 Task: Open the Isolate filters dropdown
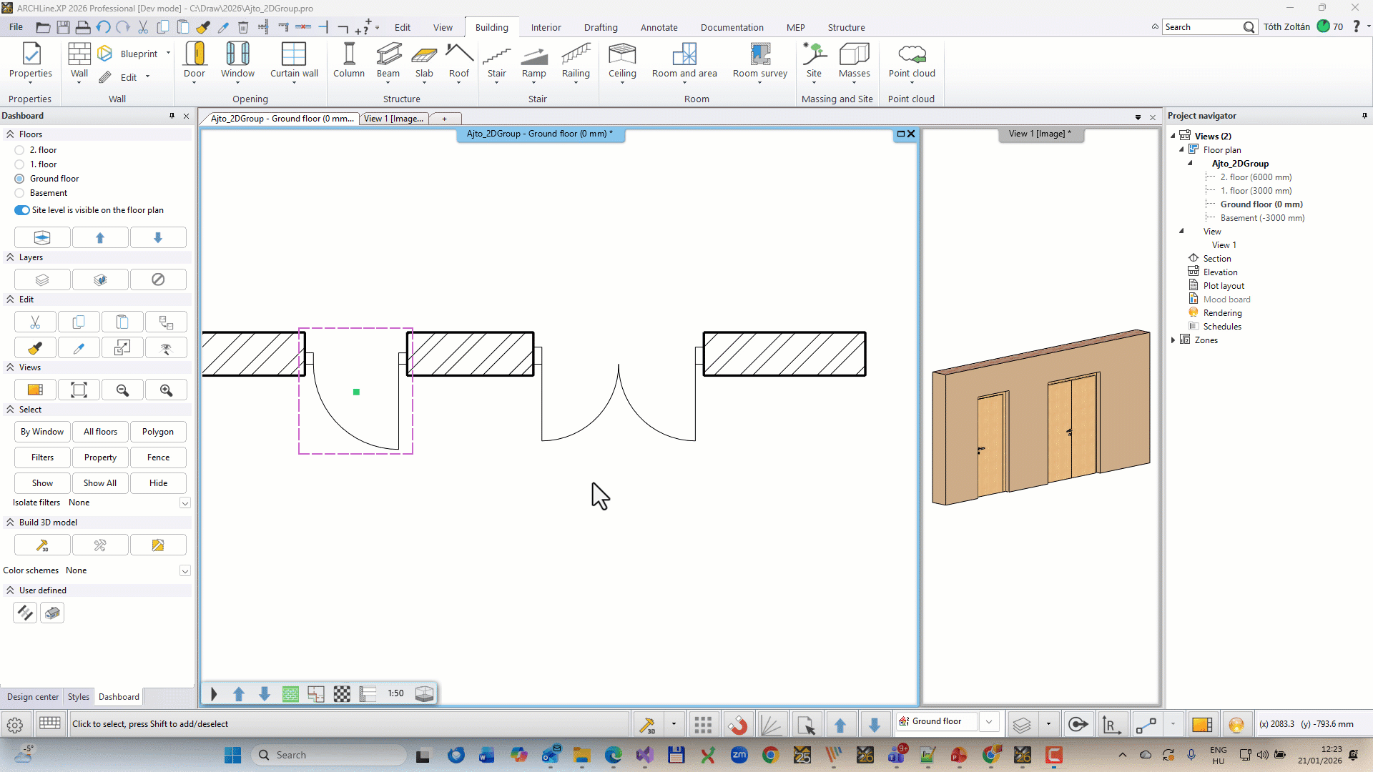point(184,503)
